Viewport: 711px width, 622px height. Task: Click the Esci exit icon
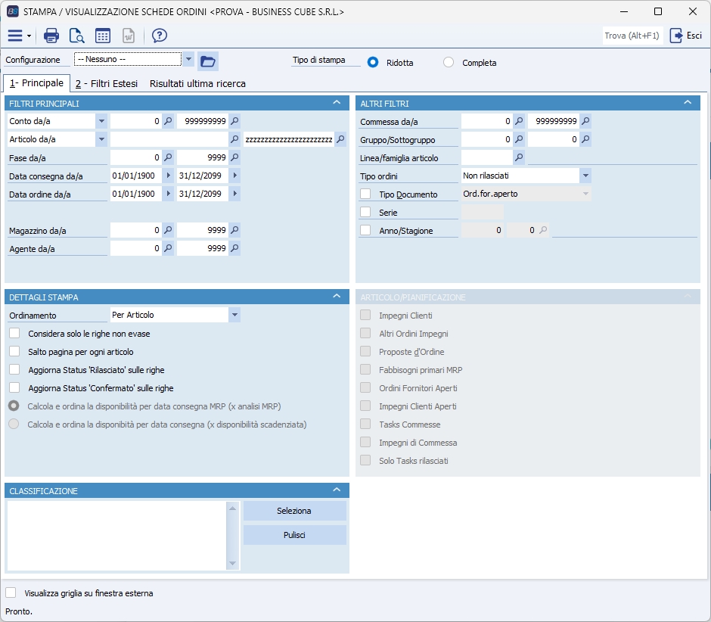[x=676, y=36]
